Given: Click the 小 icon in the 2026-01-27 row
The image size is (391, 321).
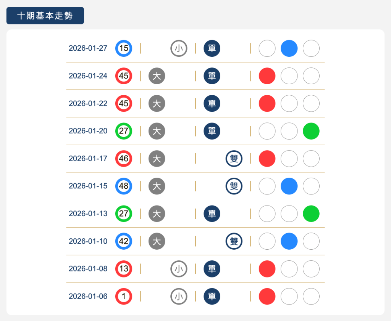Looking at the screenshot, I should (179, 48).
